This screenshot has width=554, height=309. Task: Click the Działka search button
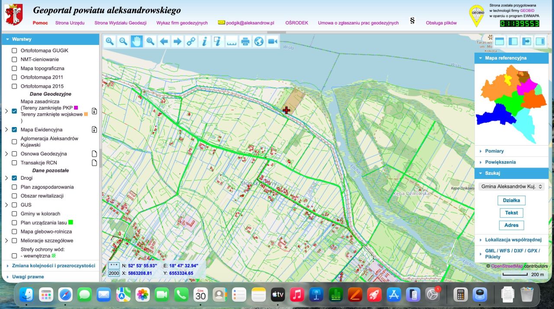(x=512, y=201)
